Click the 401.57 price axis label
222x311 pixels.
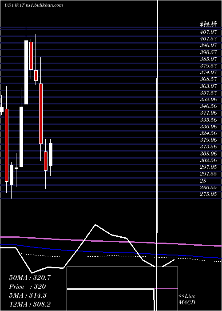[x=208, y=39]
